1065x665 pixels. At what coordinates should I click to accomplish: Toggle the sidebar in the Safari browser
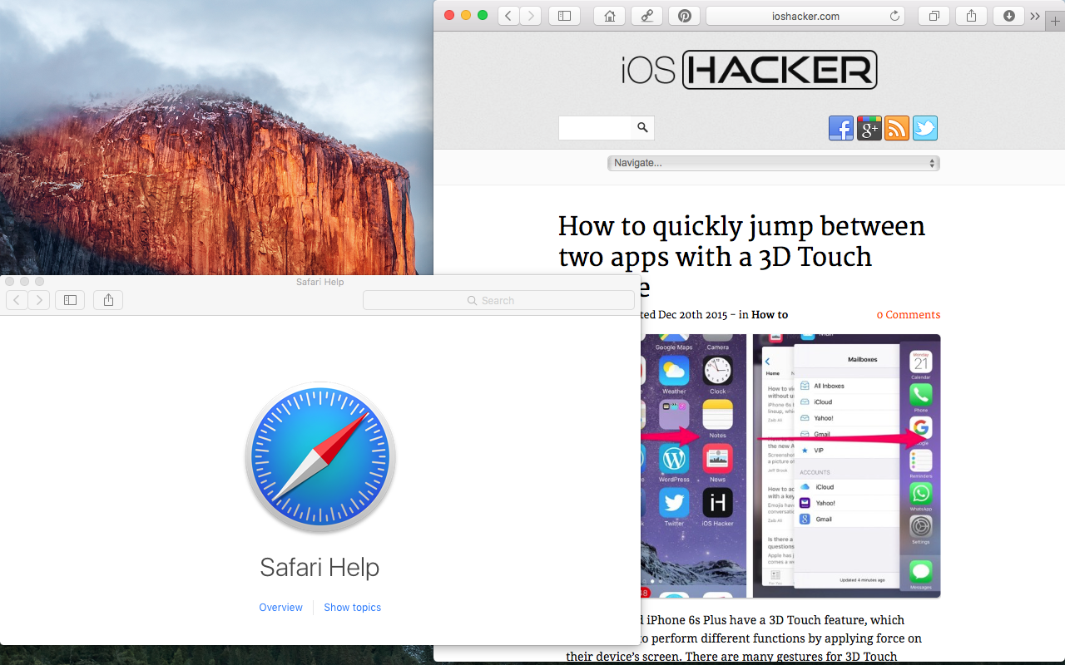tap(564, 16)
